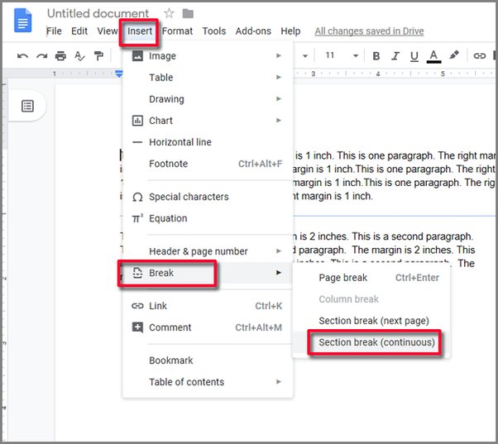Click the Google Docs home icon
The height and width of the screenshot is (444, 498).
(x=22, y=21)
